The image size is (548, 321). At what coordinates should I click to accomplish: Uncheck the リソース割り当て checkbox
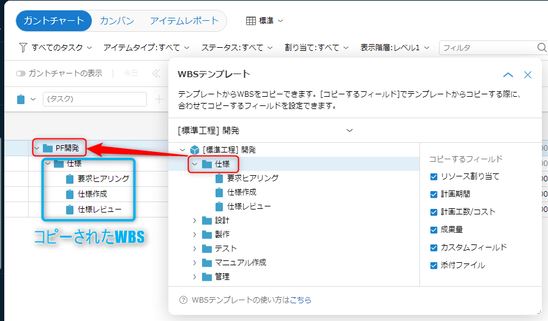tap(434, 176)
